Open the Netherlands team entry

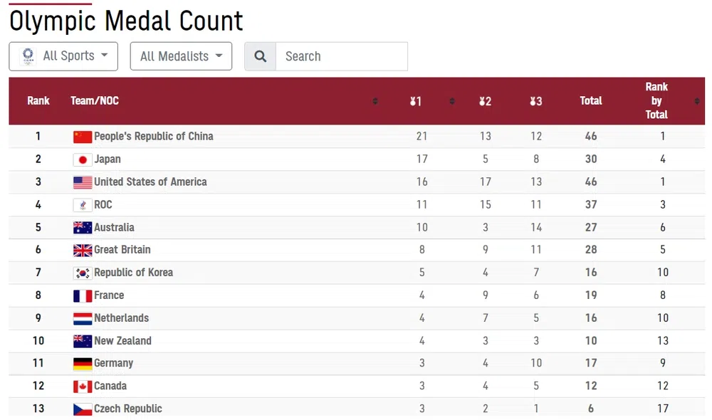[x=122, y=318]
